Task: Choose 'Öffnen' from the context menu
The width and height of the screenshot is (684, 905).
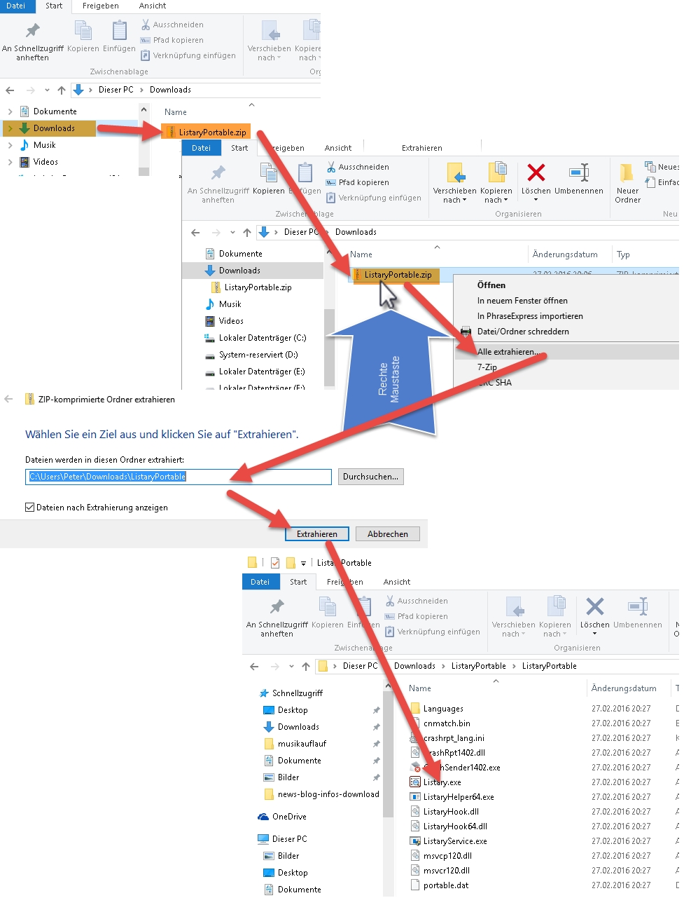Action: [491, 285]
